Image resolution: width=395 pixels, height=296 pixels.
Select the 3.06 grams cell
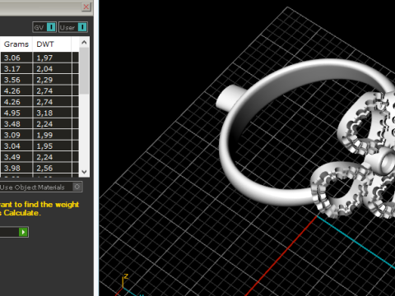(x=16, y=58)
